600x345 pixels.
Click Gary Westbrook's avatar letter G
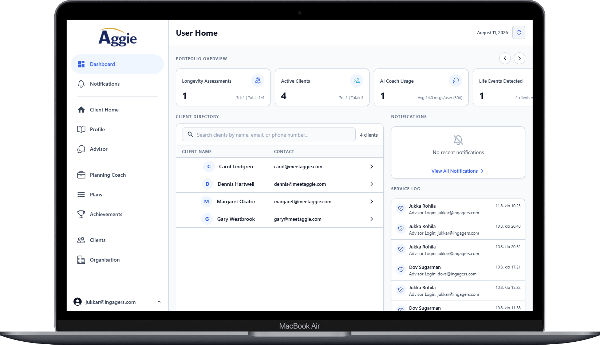(207, 219)
